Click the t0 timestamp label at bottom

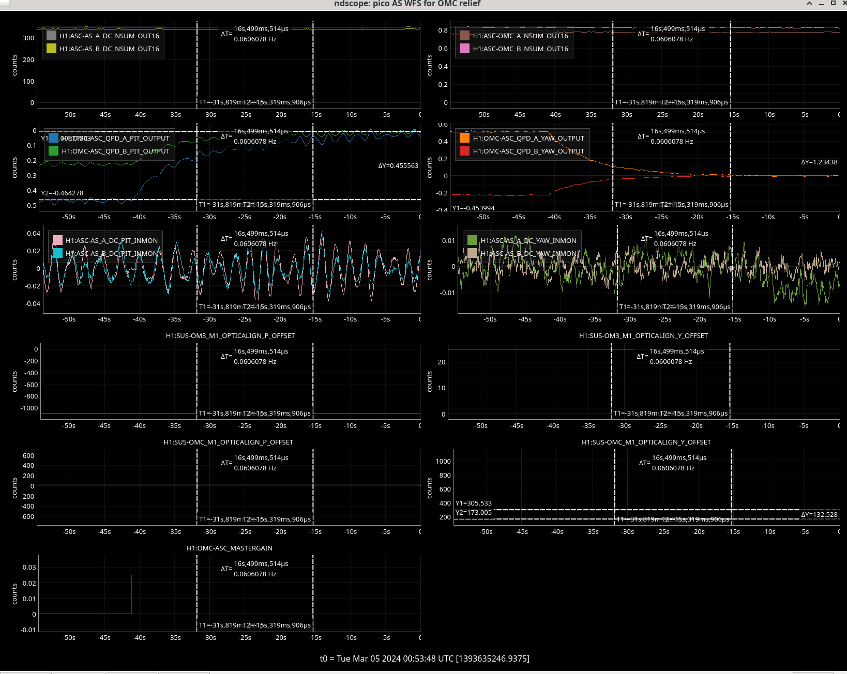coord(424,658)
